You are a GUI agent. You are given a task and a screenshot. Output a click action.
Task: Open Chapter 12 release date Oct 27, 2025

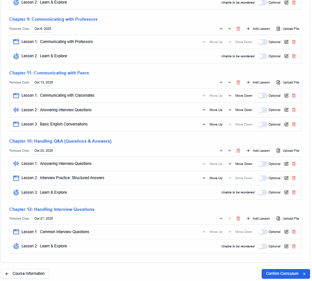point(44,219)
